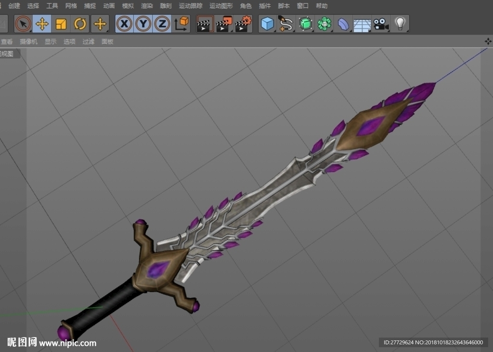The width and height of the screenshot is (493, 352).
Task: Open the 运动图形 menu
Action: point(221,6)
